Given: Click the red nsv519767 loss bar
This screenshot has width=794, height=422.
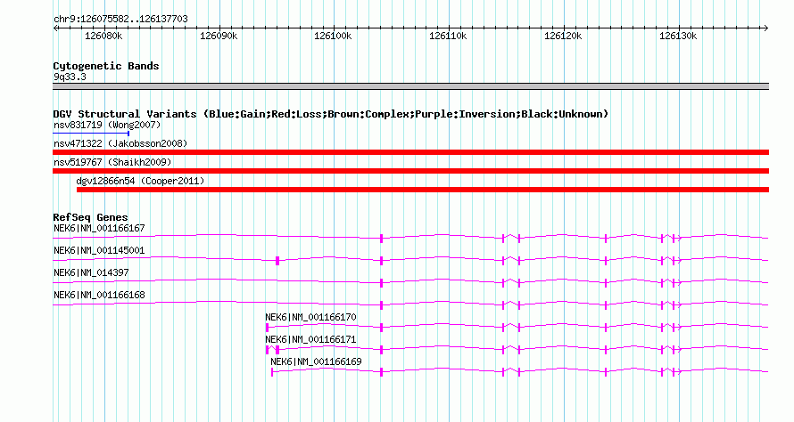Looking at the screenshot, I should click(410, 171).
